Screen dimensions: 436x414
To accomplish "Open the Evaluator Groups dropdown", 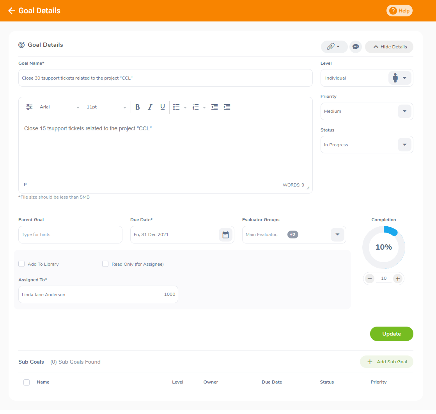I will coord(337,235).
